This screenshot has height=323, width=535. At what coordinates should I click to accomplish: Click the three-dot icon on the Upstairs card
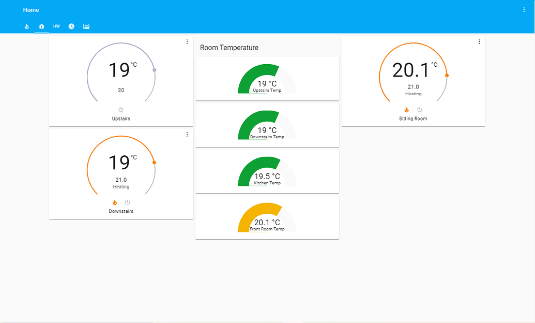pos(187,41)
